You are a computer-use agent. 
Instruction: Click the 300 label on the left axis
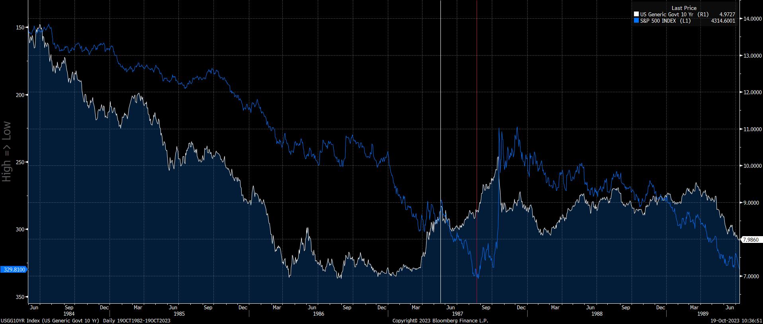pos(20,229)
